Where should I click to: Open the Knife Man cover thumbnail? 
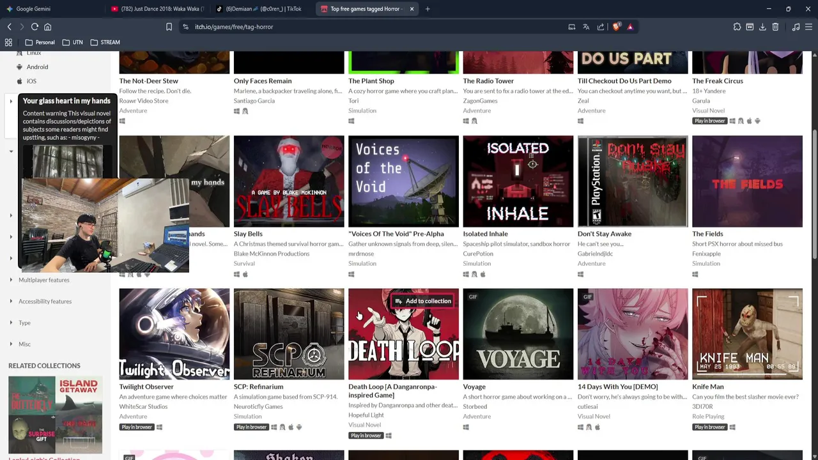[747, 334]
